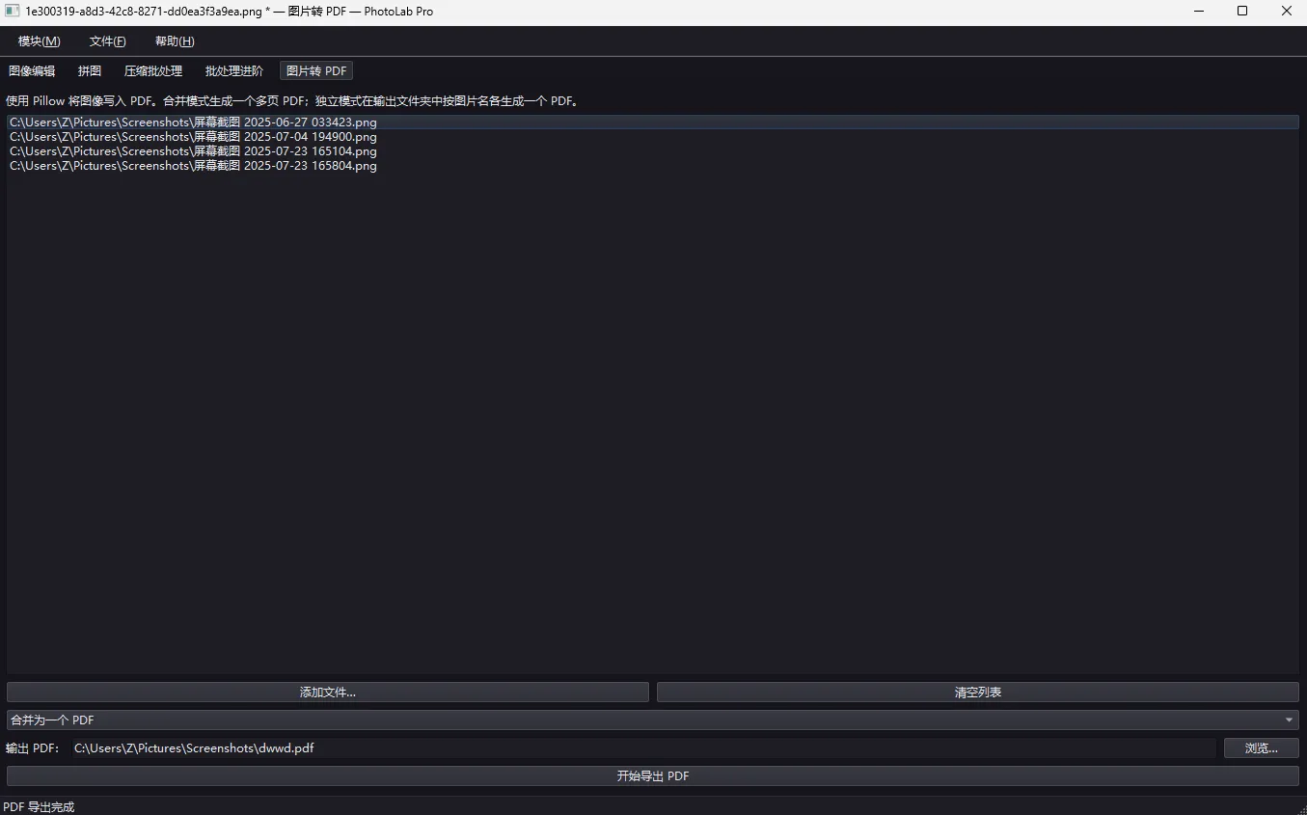Expand the 合并为一个 PDF dropdown

tap(653, 720)
